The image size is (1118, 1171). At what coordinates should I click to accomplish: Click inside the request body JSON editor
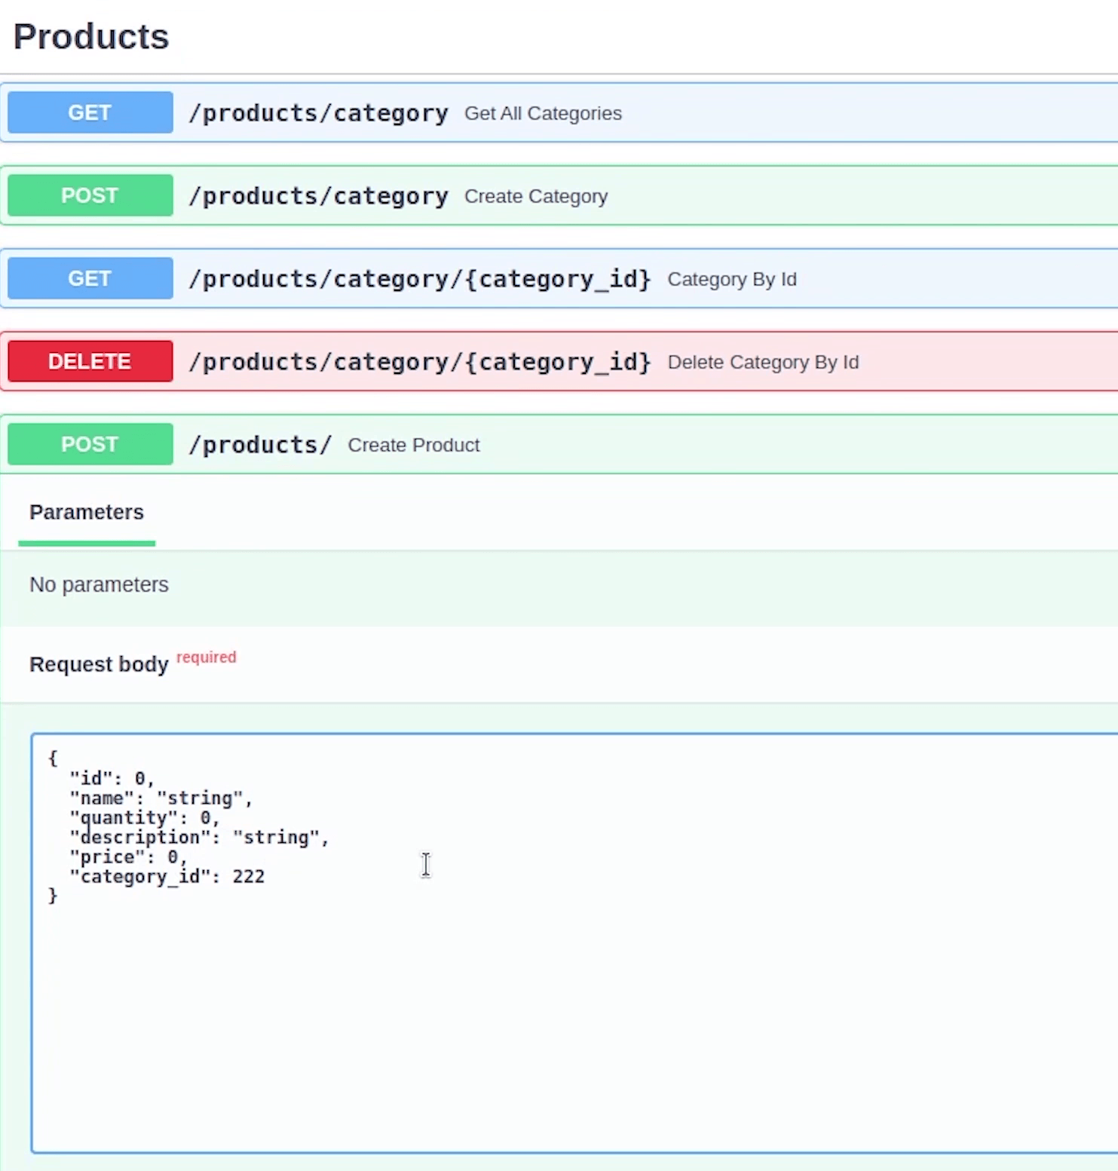[x=573, y=1018]
